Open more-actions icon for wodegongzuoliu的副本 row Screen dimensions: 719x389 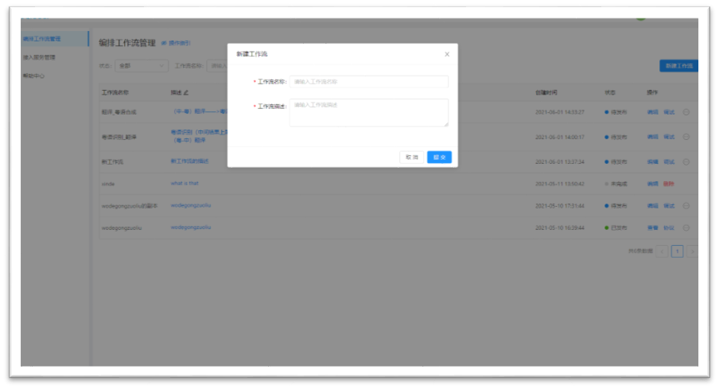pyautogui.click(x=686, y=205)
